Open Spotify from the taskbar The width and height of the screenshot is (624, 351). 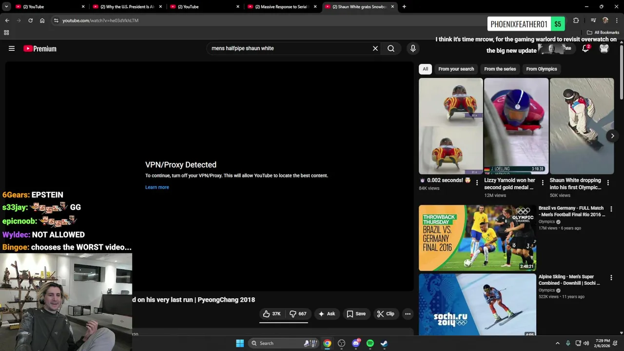tap(370, 343)
